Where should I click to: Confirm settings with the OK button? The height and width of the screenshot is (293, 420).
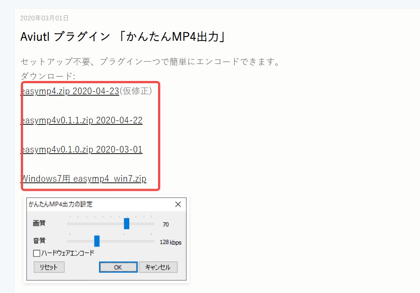click(118, 267)
